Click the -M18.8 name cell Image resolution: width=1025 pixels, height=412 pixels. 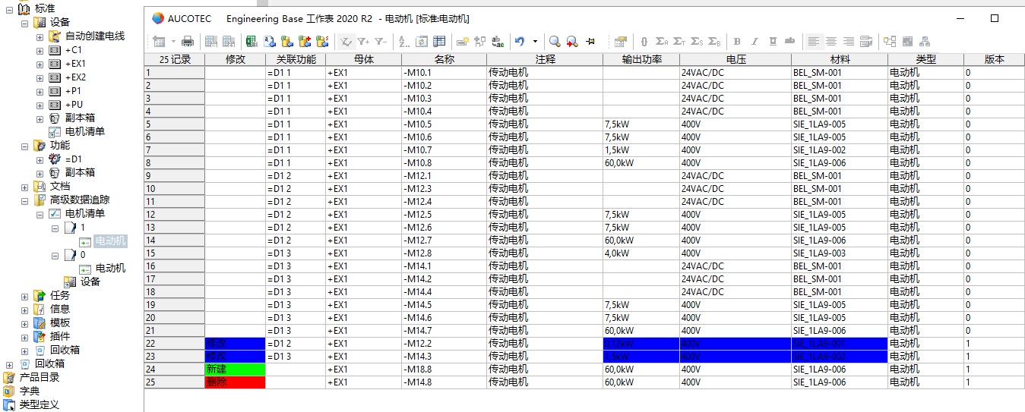click(444, 369)
